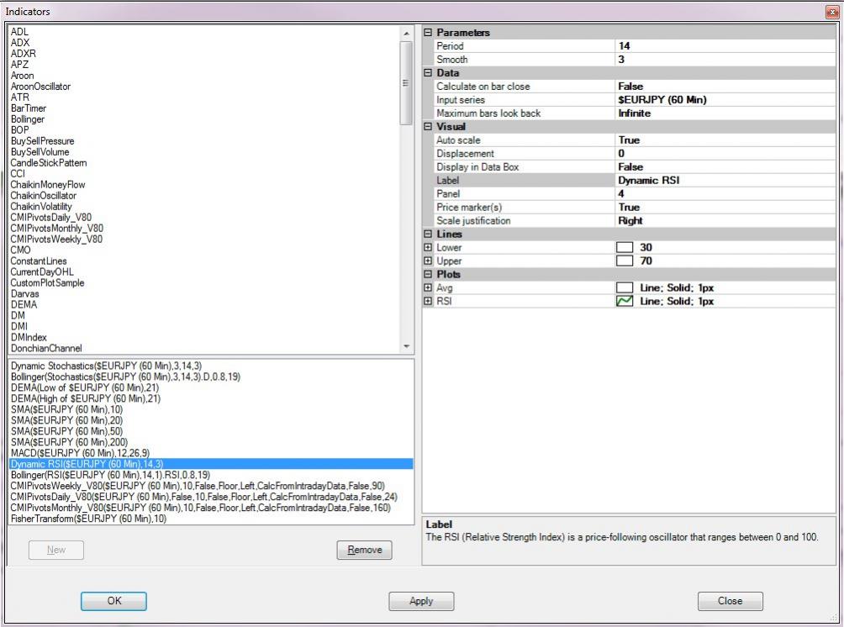Image resolution: width=844 pixels, height=627 pixels.
Task: Select Darvas indicator
Action: point(24,294)
